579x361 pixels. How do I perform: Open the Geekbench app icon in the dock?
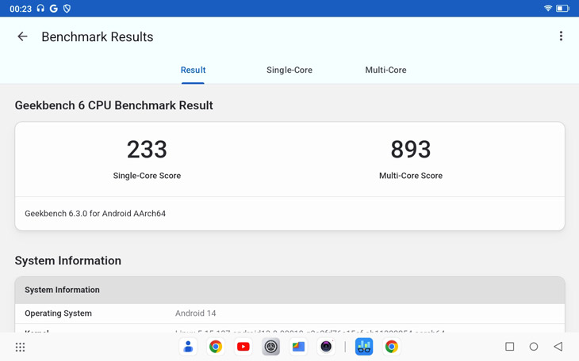[x=364, y=347]
